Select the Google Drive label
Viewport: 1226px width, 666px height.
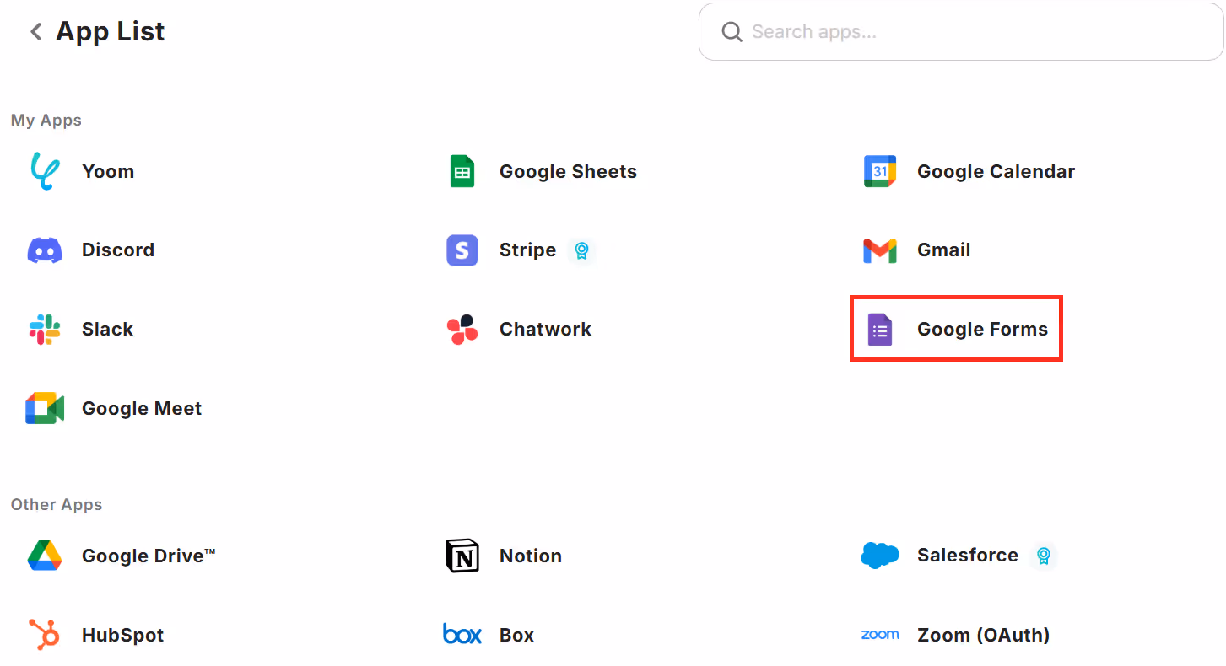(x=149, y=556)
